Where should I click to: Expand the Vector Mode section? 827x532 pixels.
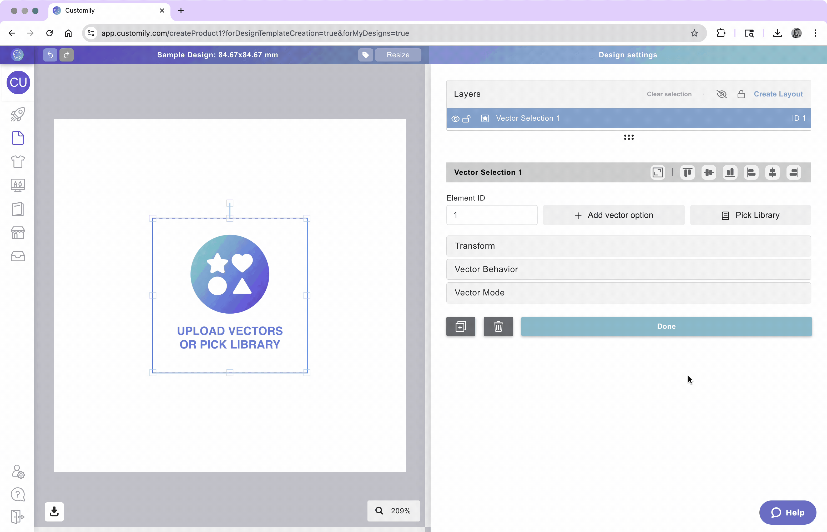pos(628,293)
